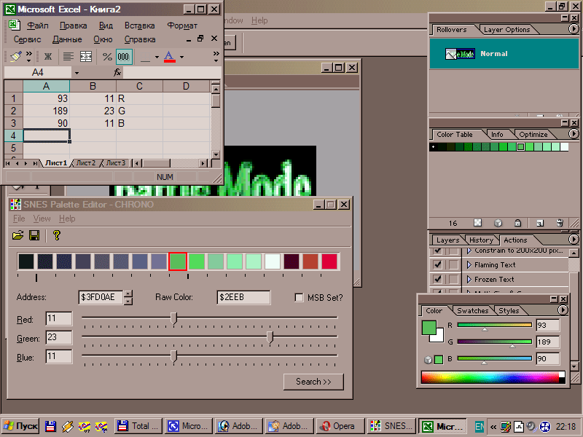Open the Данные menu in Excel
583x437 pixels.
67,39
